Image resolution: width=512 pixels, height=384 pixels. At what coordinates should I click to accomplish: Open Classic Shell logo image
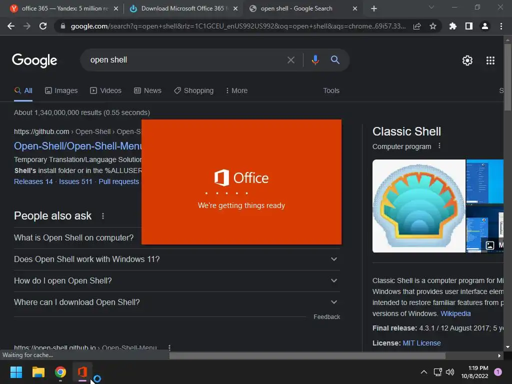point(419,206)
